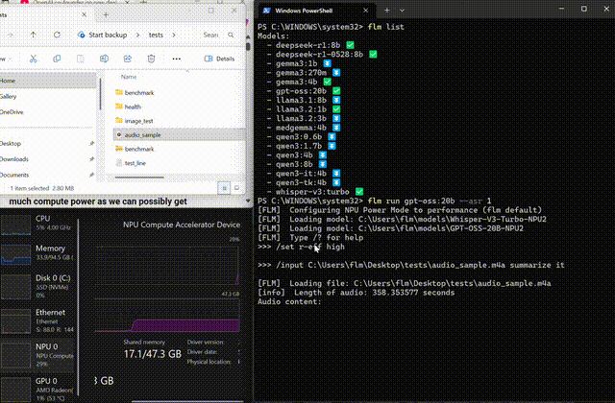Screen dimensions: 615x403
Task: Select the audio_sample file
Action: [179, 135]
